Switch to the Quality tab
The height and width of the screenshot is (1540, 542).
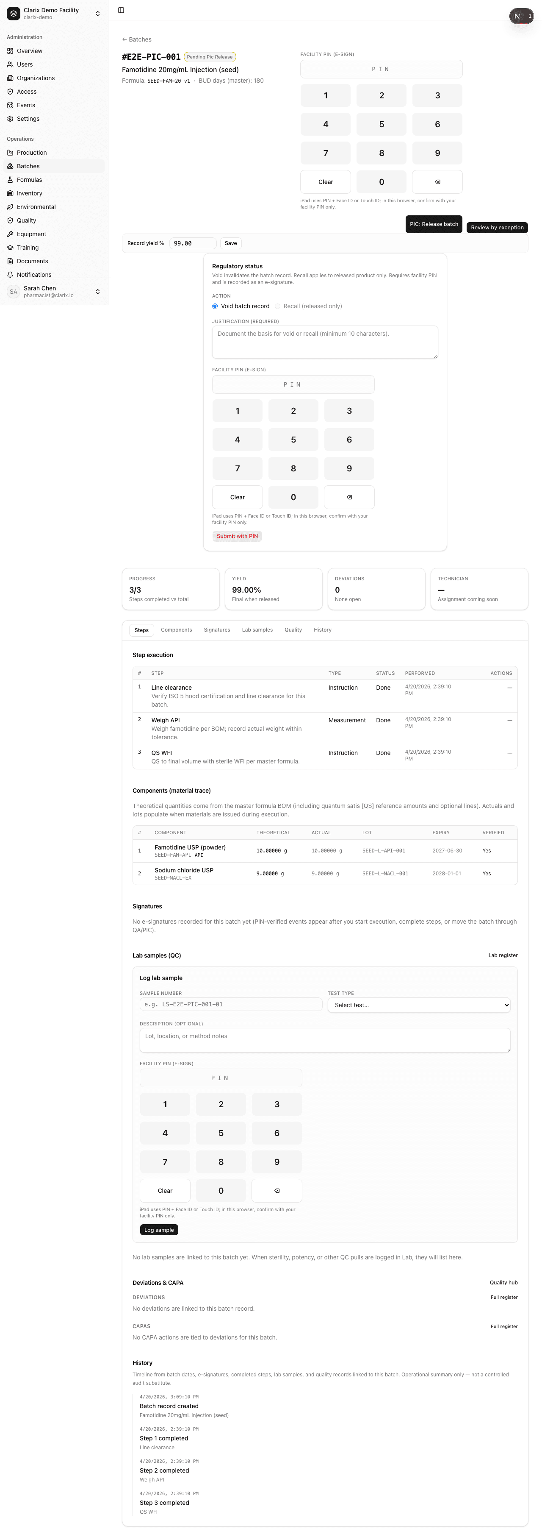click(x=293, y=630)
